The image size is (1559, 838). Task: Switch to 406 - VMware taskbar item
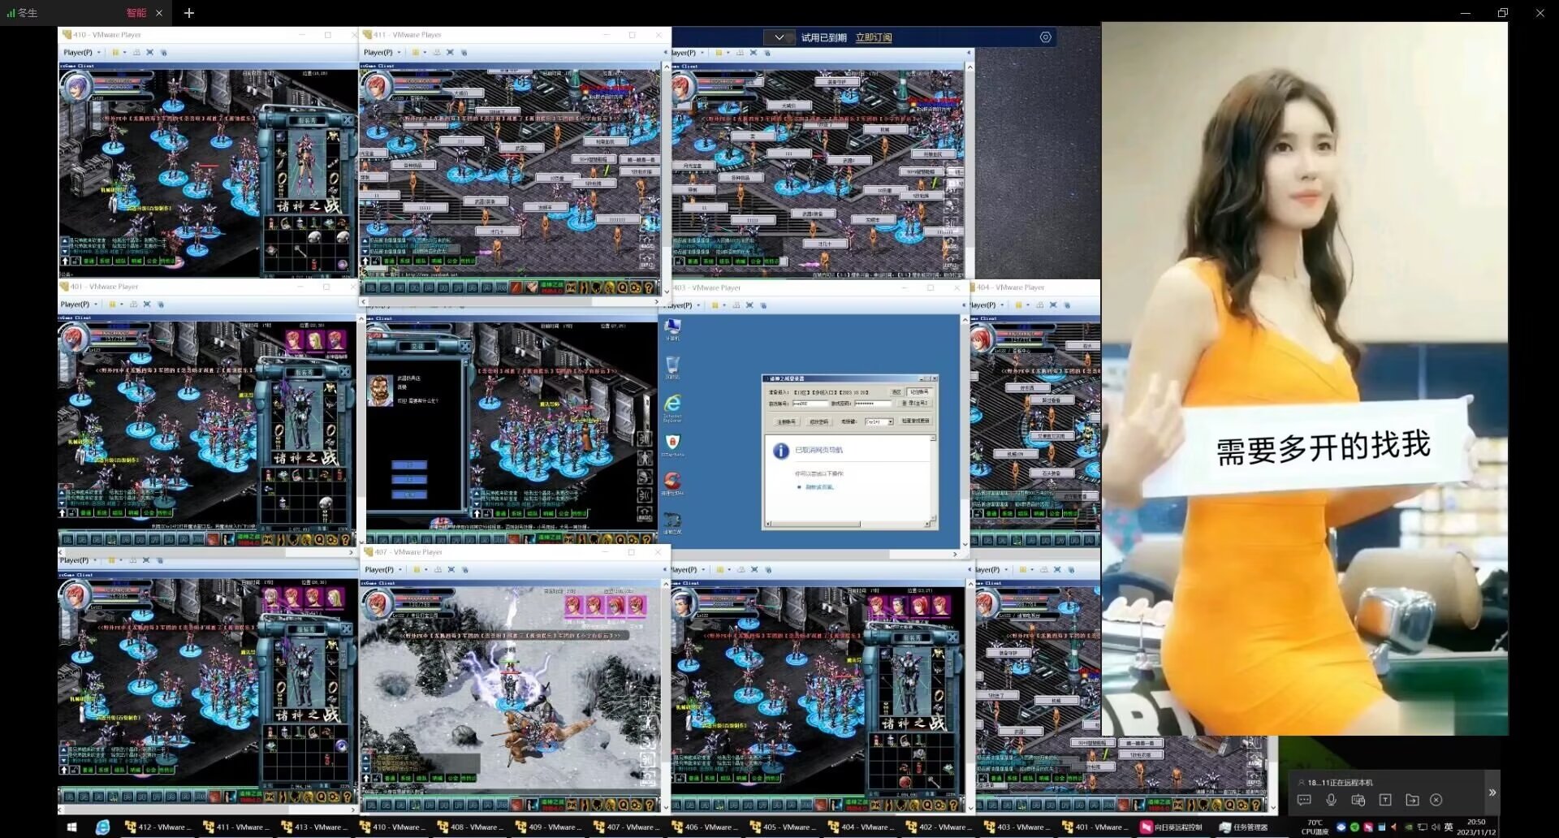click(x=703, y=827)
